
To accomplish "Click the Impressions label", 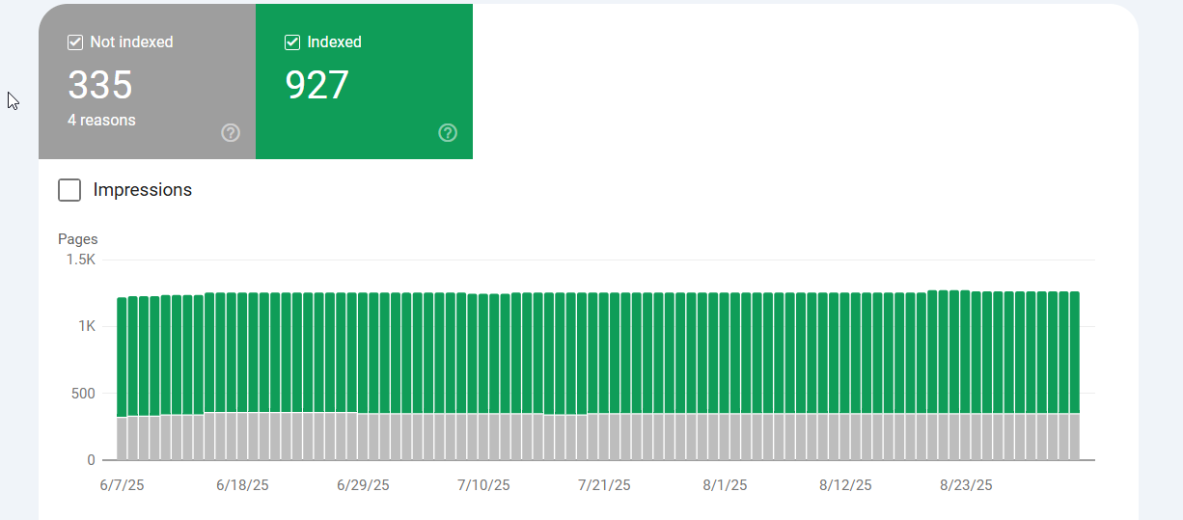I will click(143, 190).
